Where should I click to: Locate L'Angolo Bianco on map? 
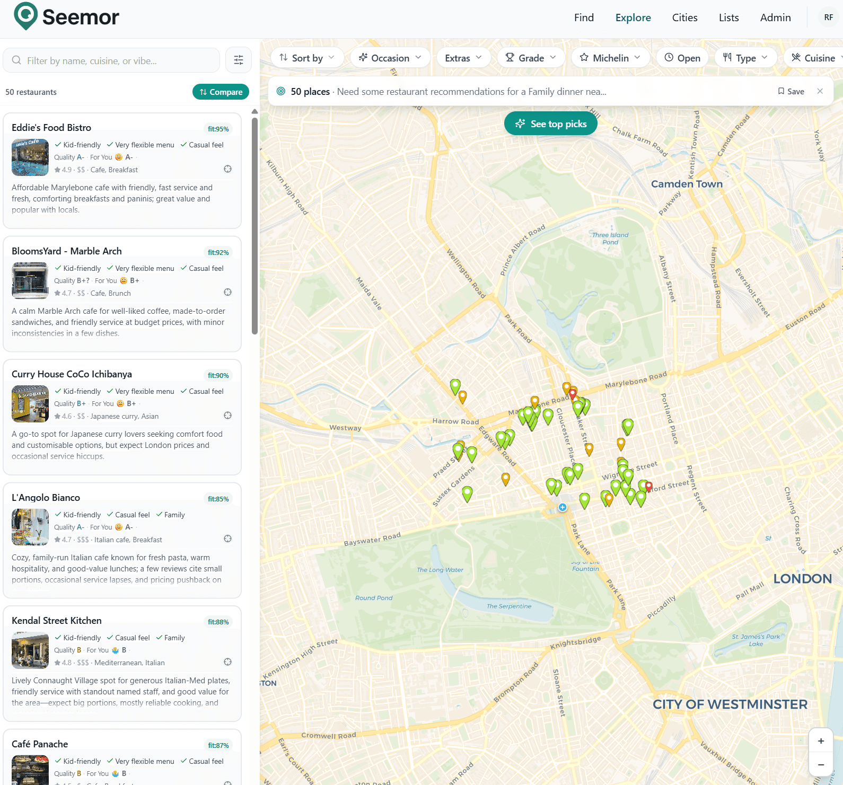coord(227,539)
